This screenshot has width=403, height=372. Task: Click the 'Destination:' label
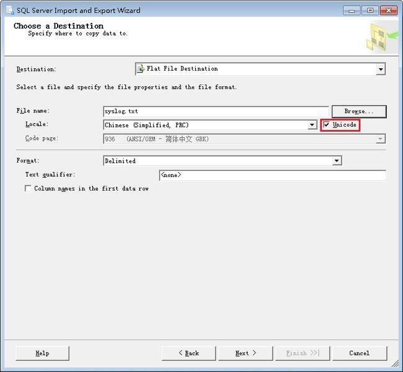coord(36,69)
